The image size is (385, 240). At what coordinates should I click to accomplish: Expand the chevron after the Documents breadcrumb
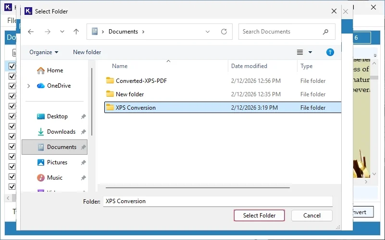143,32
